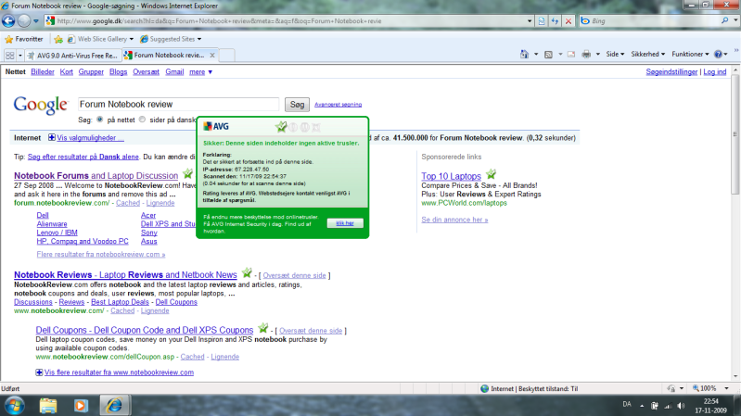
Task: Click the 'klik her' button in AVG popup
Action: 345,223
